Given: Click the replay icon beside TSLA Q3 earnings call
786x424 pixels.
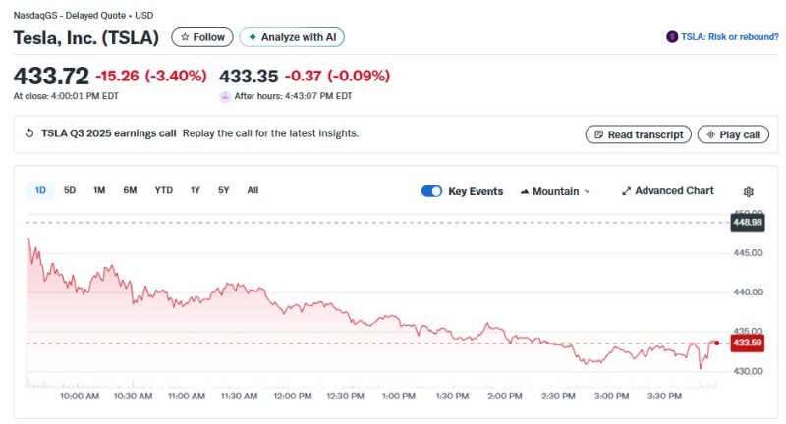Looking at the screenshot, I should [x=29, y=133].
